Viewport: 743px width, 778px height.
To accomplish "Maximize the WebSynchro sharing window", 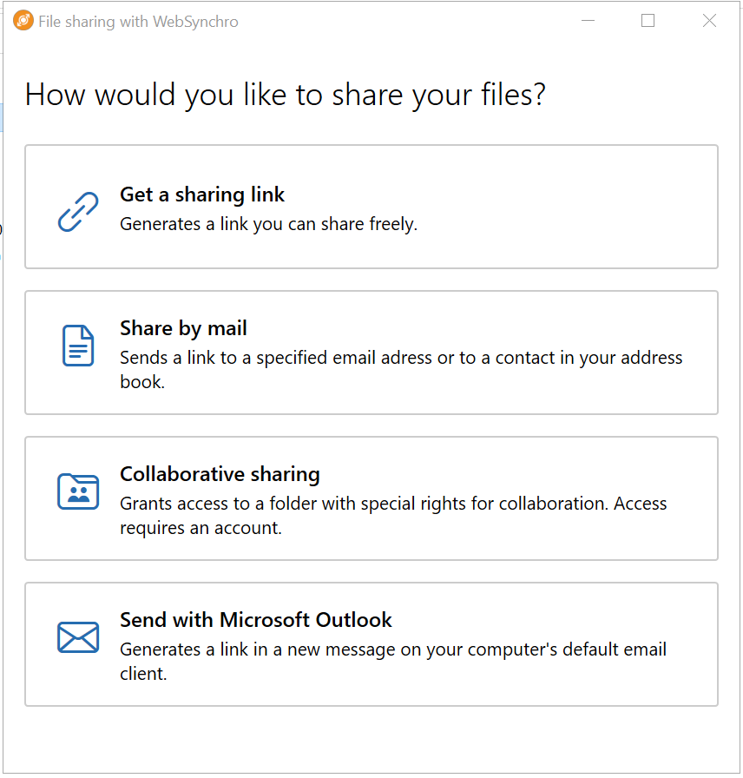I will [648, 21].
